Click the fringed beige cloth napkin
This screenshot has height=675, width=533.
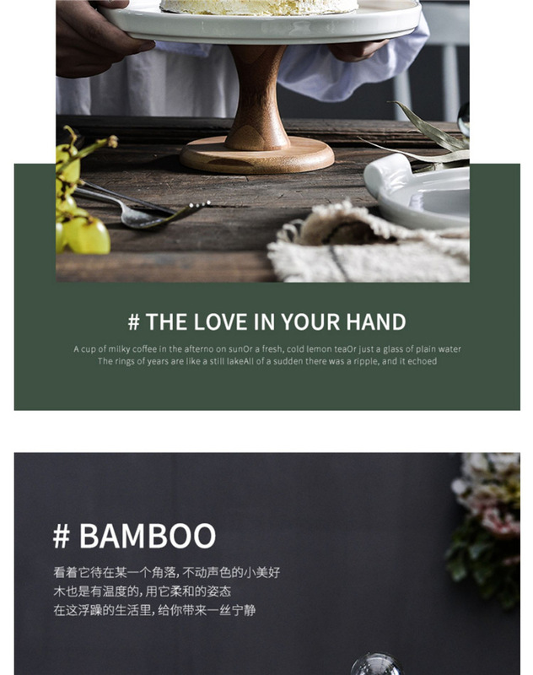[x=369, y=243]
